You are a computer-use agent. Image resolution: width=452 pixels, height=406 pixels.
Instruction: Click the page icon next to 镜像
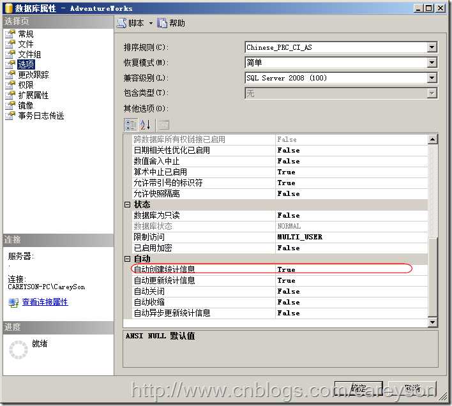pyautogui.click(x=10, y=105)
